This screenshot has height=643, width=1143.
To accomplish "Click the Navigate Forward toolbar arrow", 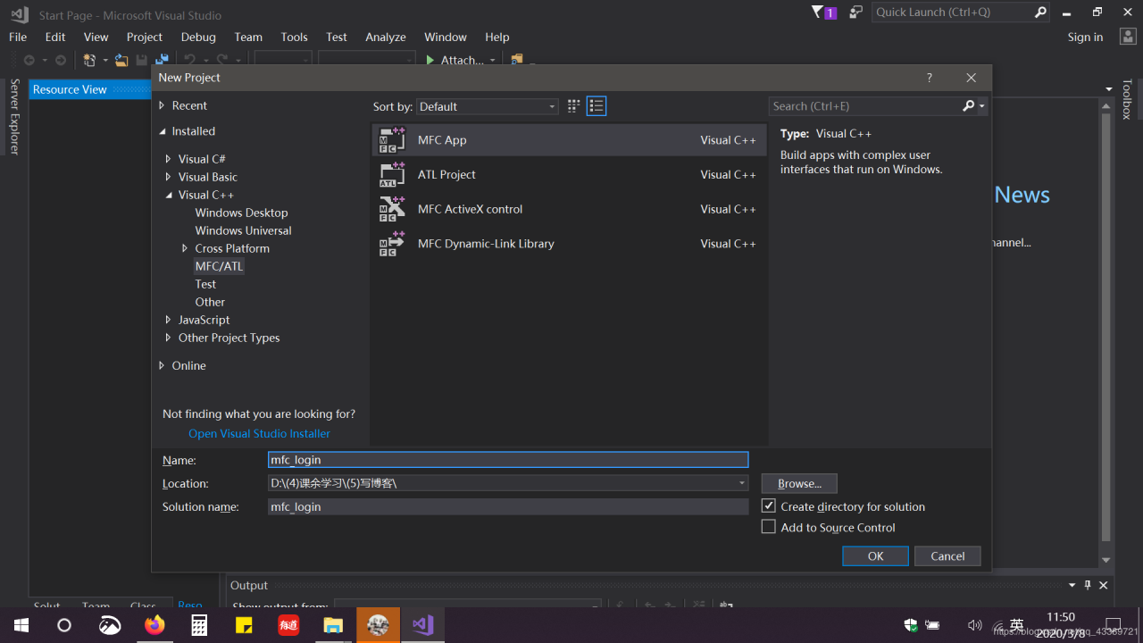I will coord(61,60).
